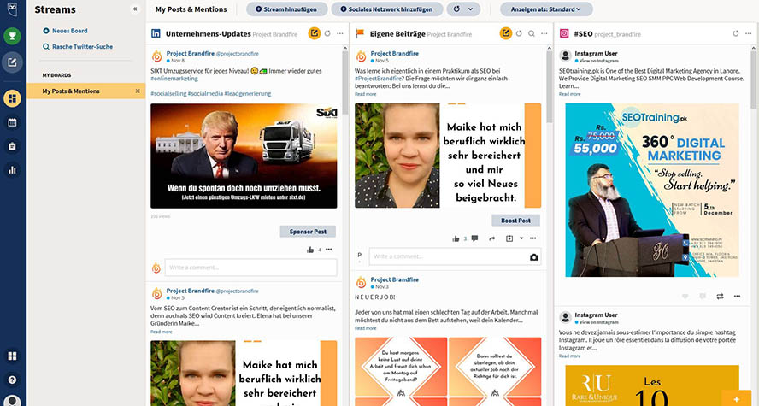Open the clipboard icon in left sidebar
This screenshot has width=759, height=406.
13,146
